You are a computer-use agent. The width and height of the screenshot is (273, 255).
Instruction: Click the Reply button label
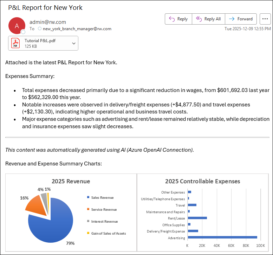pyautogui.click(x=182, y=19)
